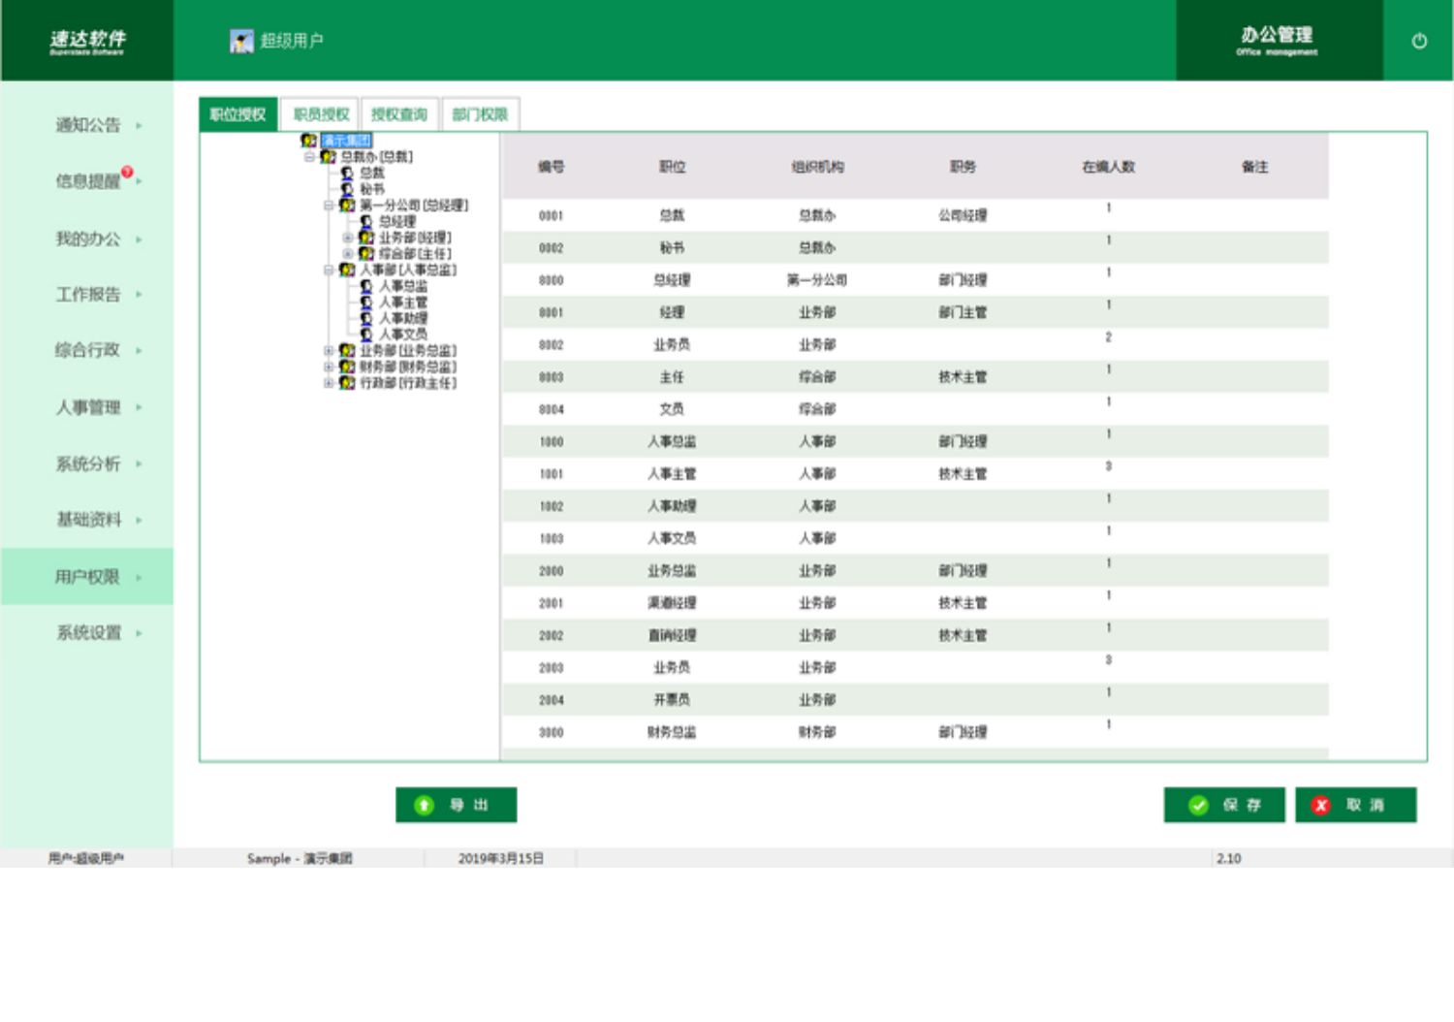
Task: Click the 在编人数 column header
Action: [x=1108, y=167]
